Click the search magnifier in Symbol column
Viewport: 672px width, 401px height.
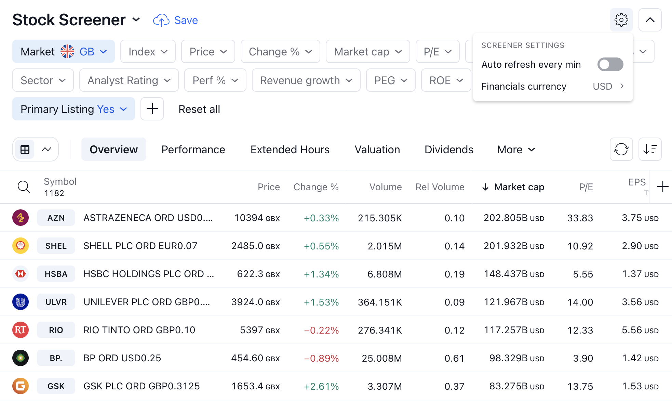click(24, 187)
